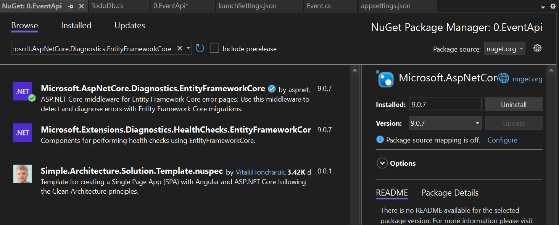Screen dimensions: 559x225
Task: Show the open document tabs overflow list
Action: coord(543,7)
